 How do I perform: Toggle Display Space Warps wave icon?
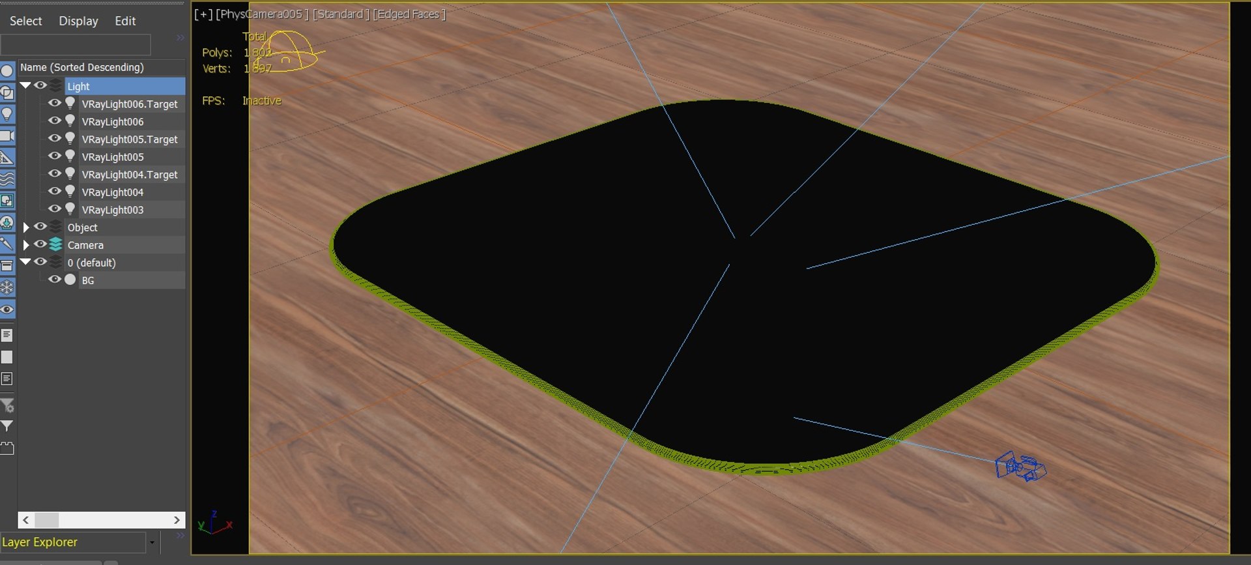[7, 179]
